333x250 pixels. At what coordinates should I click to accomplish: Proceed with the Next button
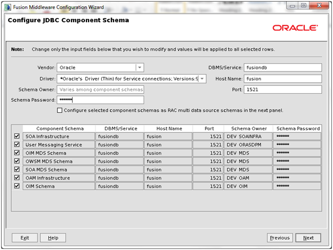(308, 238)
